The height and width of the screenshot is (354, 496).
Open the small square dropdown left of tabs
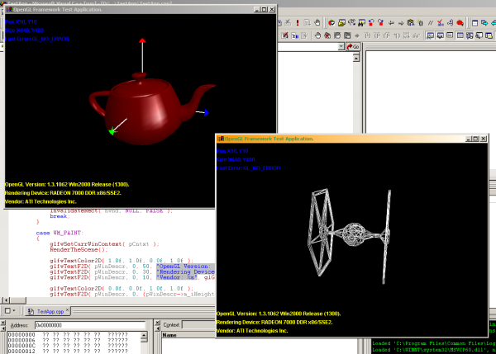tap(9, 311)
